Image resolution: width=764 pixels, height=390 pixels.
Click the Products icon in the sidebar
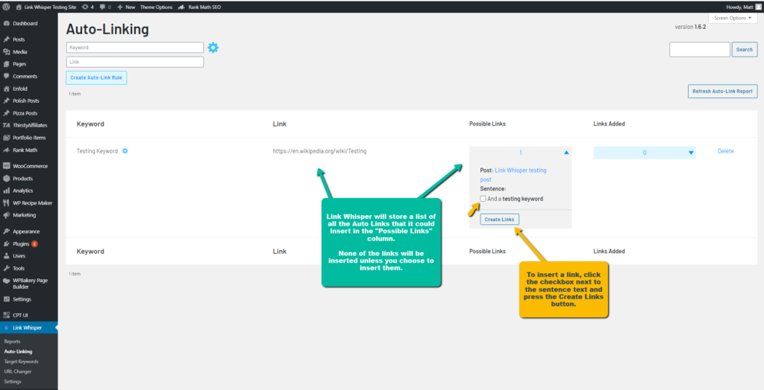point(6,179)
